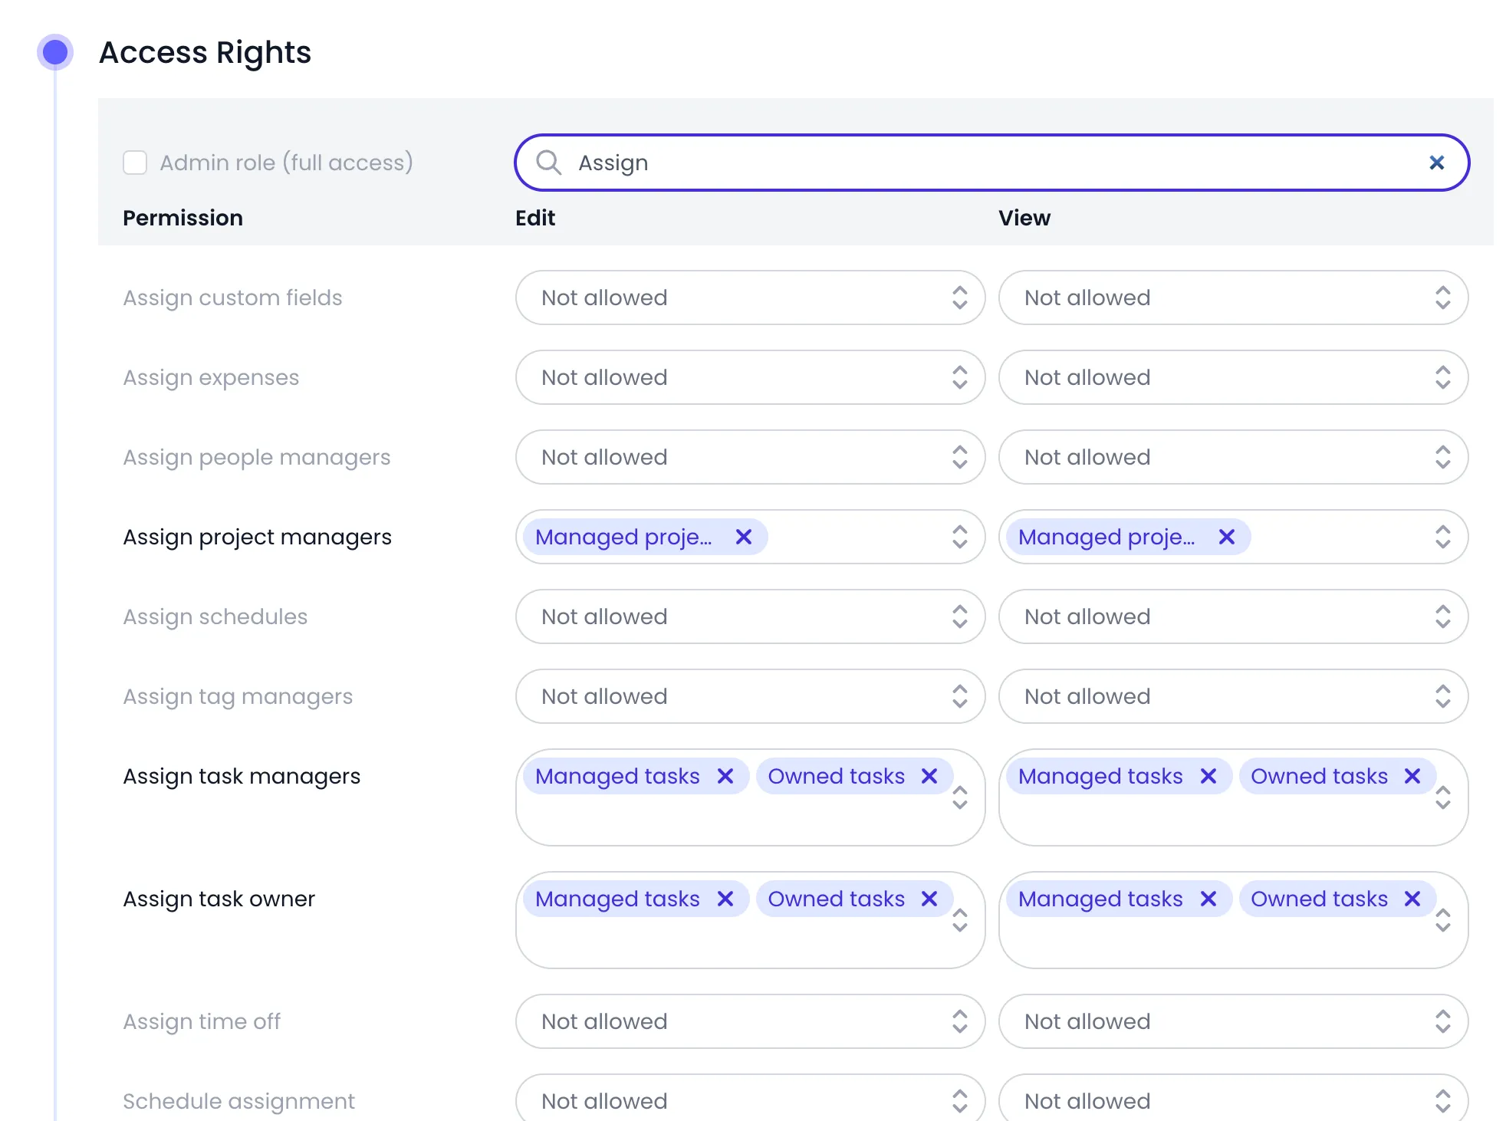Select the Assign project managers label

click(x=257, y=537)
